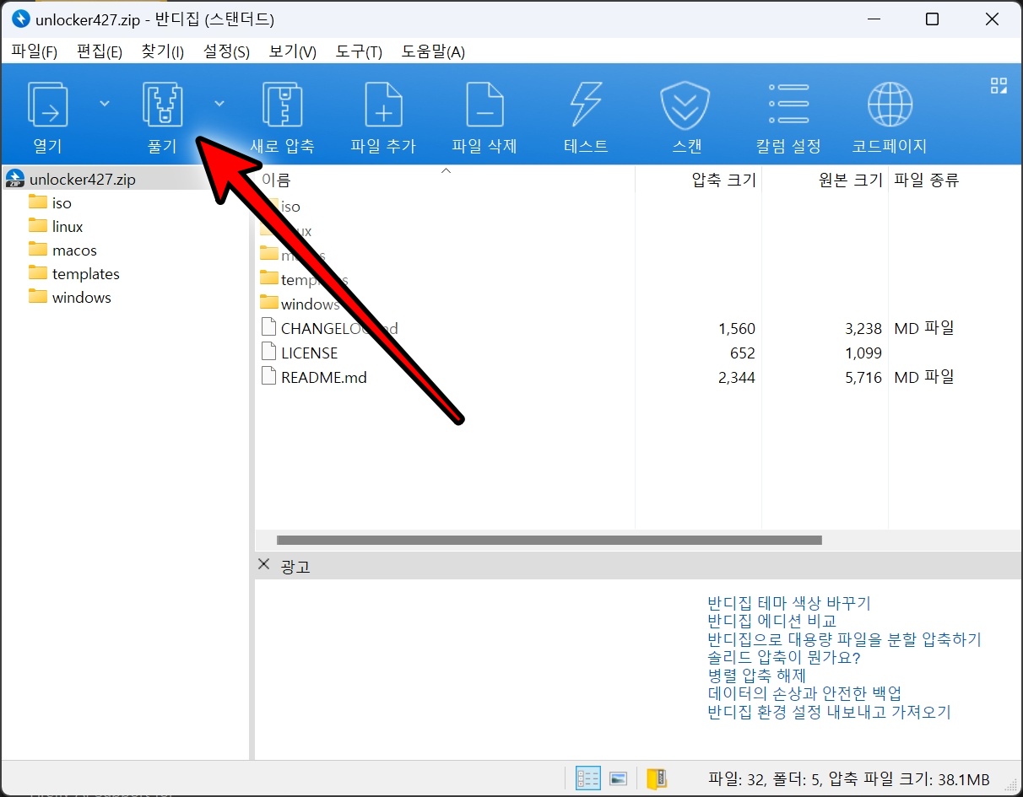Click the 테스트 (Test) lightning icon

point(586,105)
